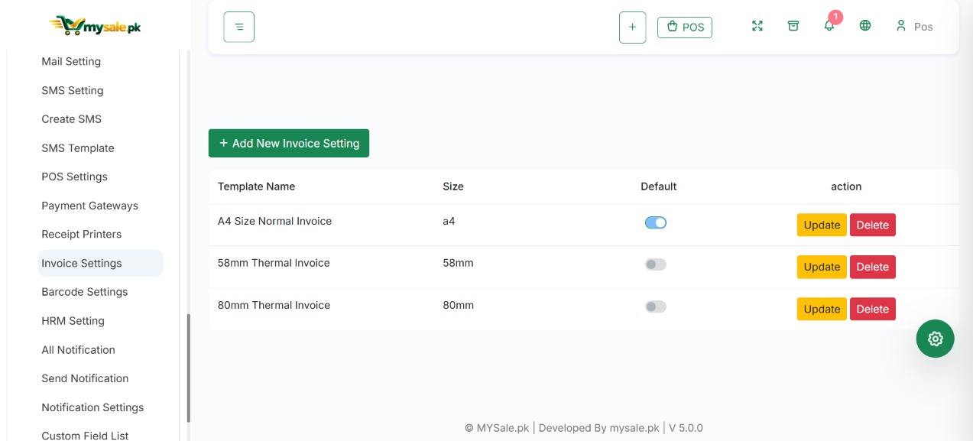Image resolution: width=973 pixels, height=441 pixels.
Task: Open Mail Setting in sidebar
Action: [71, 61]
